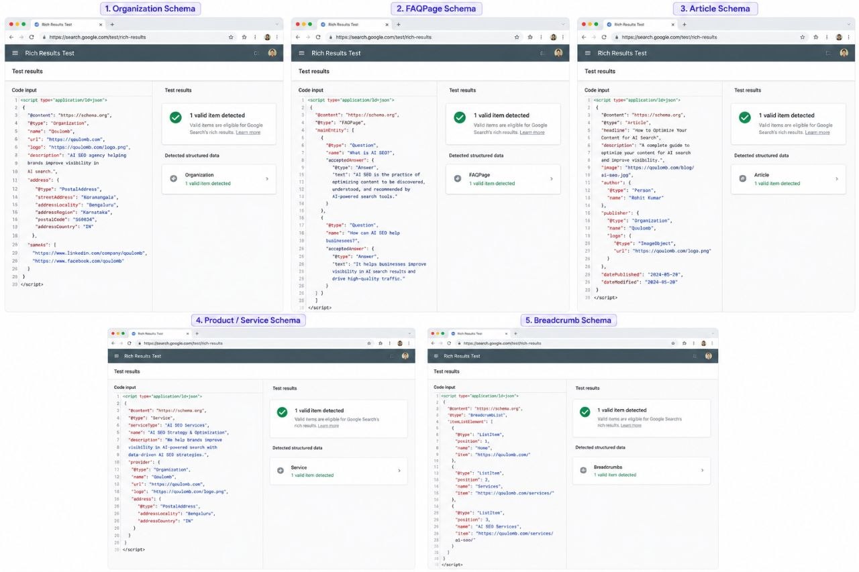Open extensions icon in Service Schema window toolbar
The width and height of the screenshot is (859, 572).
(x=379, y=343)
